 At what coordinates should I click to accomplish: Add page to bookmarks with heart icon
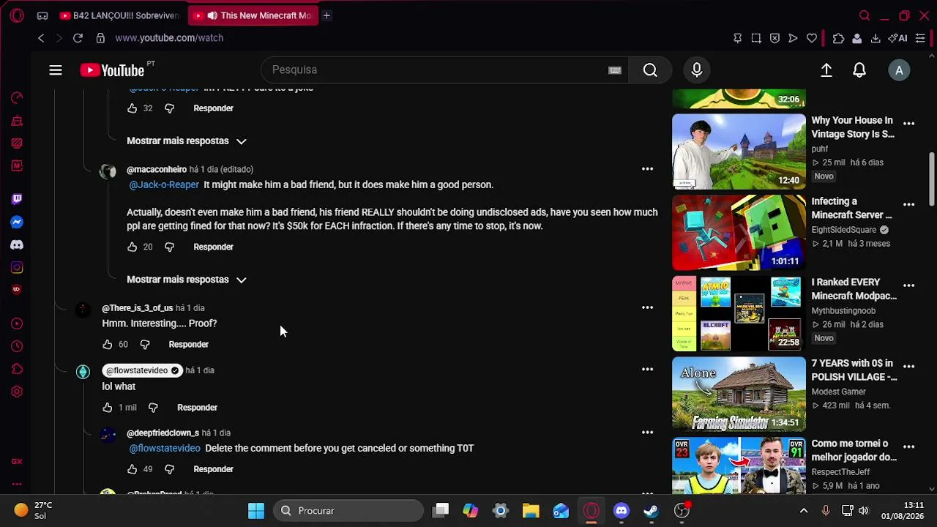click(x=812, y=38)
